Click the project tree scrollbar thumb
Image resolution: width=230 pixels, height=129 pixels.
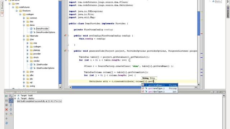(60, 42)
